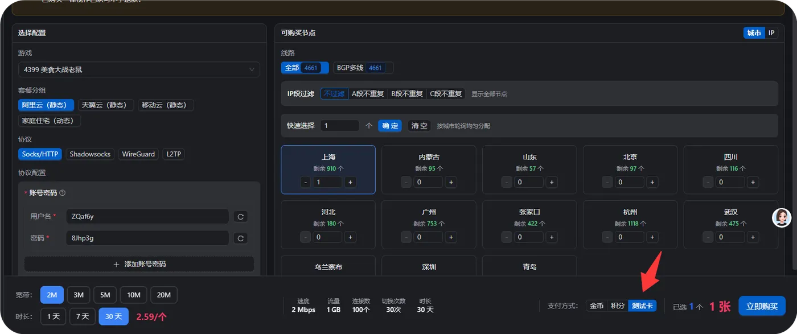
Task: Click the 清空 button
Action: [x=419, y=126]
